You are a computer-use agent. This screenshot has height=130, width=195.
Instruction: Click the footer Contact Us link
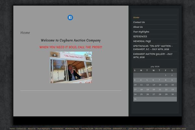pyautogui.click(x=21, y=129)
